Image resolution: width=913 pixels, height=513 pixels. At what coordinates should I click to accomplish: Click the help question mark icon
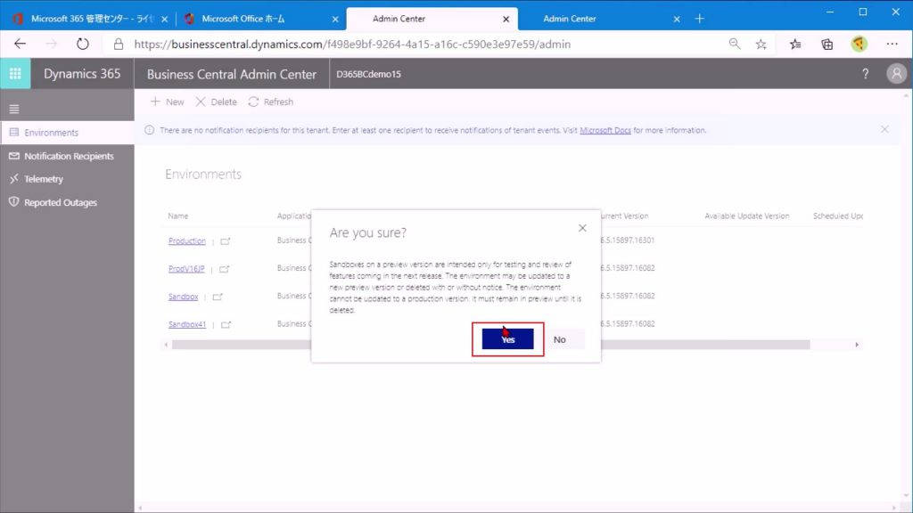pyautogui.click(x=865, y=74)
